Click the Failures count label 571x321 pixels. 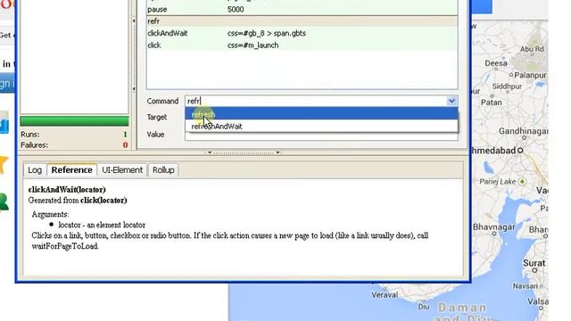tap(34, 144)
